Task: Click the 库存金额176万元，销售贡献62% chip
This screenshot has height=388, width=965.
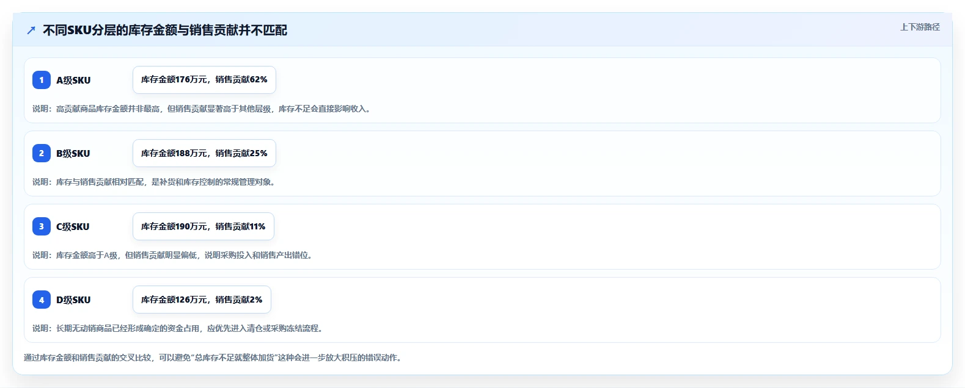Action: [204, 80]
